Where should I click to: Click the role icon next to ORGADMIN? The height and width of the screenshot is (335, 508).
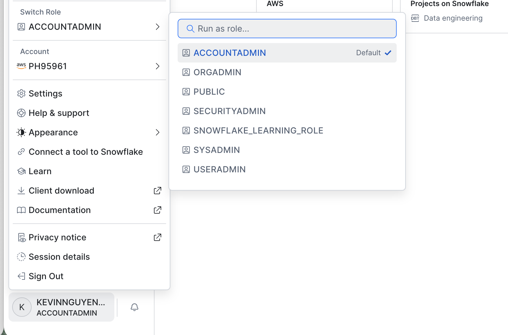186,72
